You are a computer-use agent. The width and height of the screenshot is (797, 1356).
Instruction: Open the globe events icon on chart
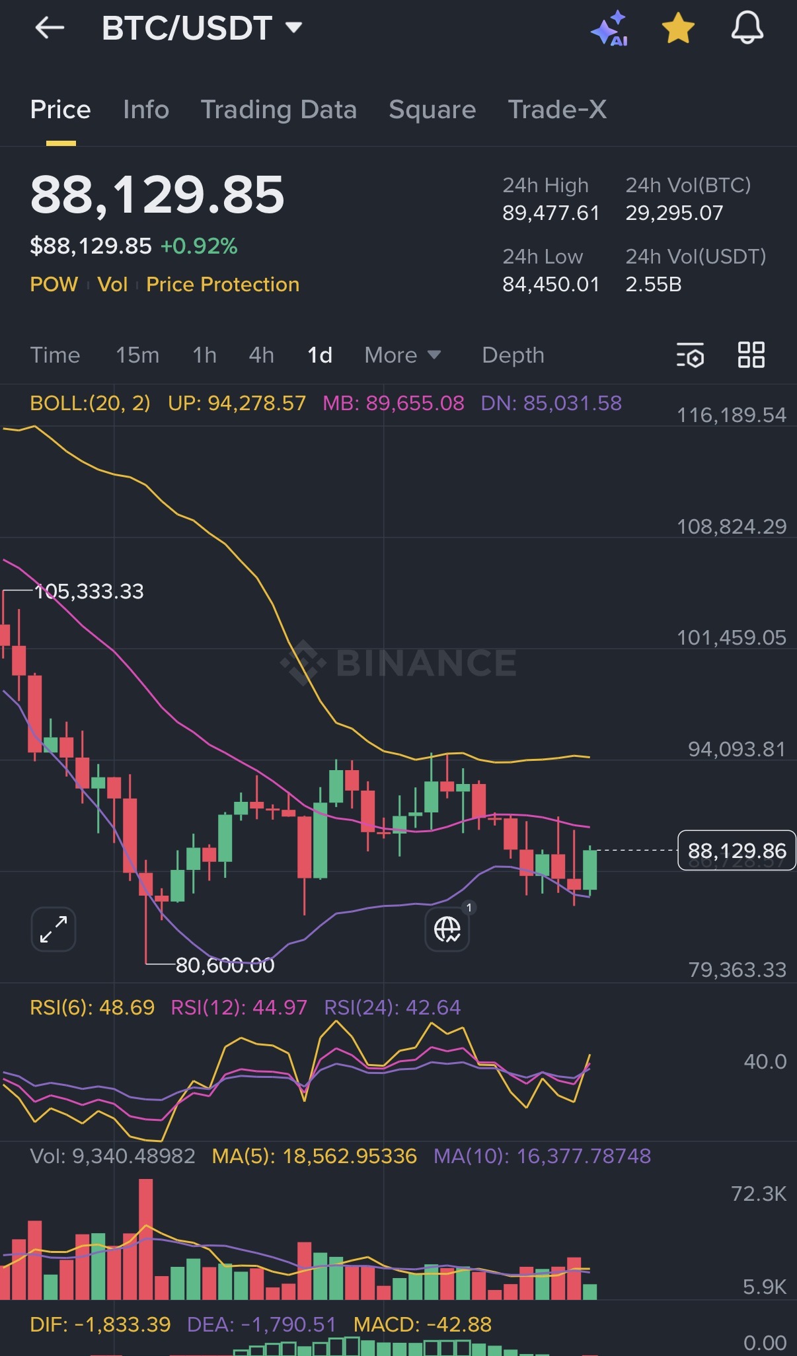[447, 929]
